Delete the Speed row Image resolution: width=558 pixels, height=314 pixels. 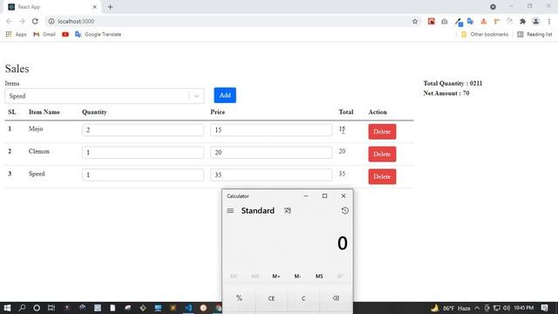click(x=382, y=176)
